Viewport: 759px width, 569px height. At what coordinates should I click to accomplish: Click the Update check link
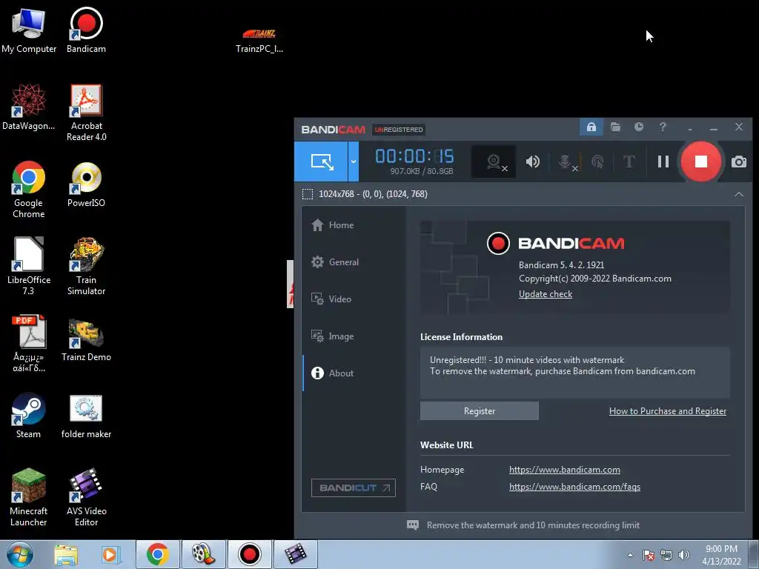pyautogui.click(x=545, y=294)
